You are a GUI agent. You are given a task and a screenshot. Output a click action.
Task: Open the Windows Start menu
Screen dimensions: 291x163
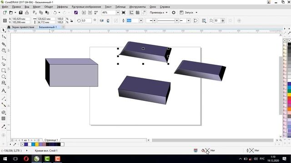pos(5,159)
